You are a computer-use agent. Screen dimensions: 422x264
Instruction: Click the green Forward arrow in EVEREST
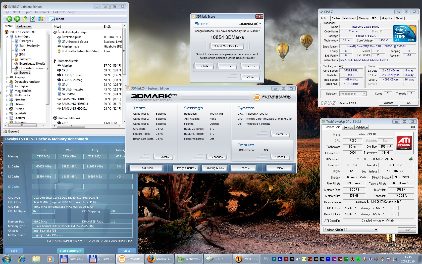(x=17, y=19)
